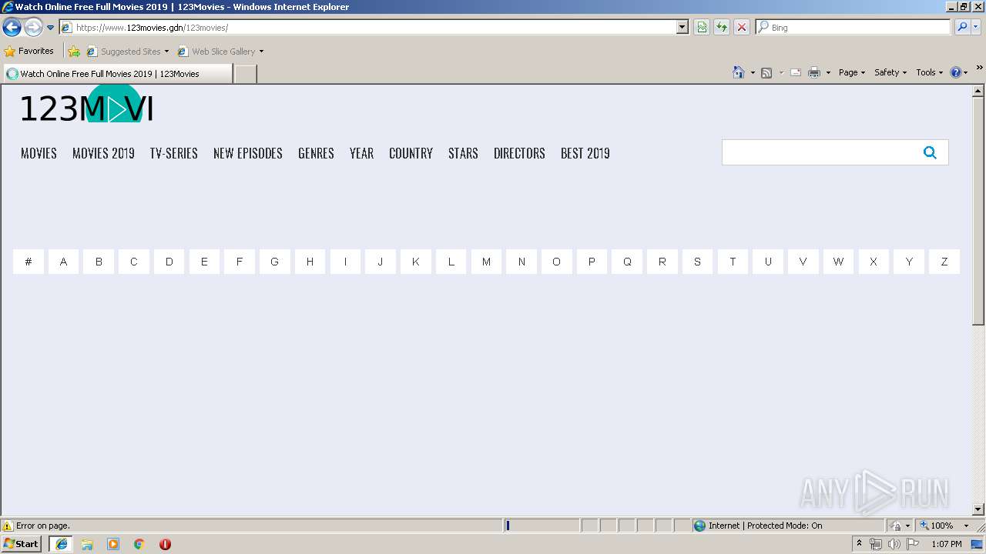Click the page vertical scrollbar thumb
Viewport: 986px width, 554px height.
pyautogui.click(x=978, y=211)
